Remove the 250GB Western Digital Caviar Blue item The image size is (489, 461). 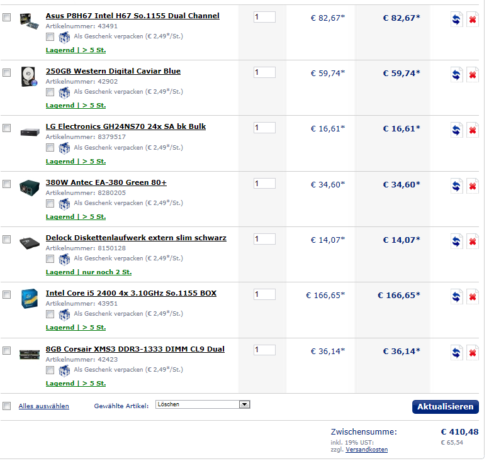click(x=473, y=75)
